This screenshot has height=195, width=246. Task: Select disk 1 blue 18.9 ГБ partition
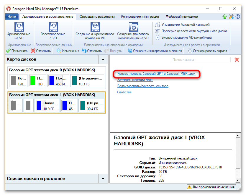tap(47, 105)
